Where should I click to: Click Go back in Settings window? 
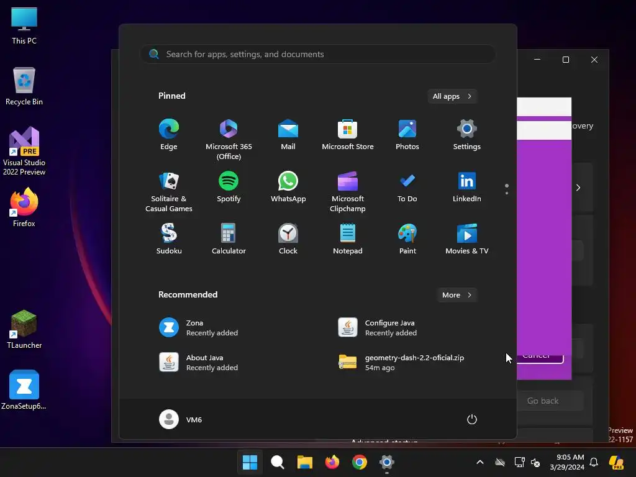[543, 401]
